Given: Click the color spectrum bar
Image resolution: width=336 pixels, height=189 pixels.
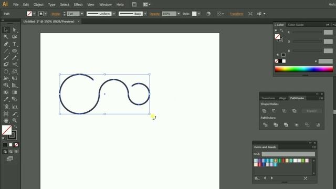Looking at the screenshot, I should pos(304,69).
